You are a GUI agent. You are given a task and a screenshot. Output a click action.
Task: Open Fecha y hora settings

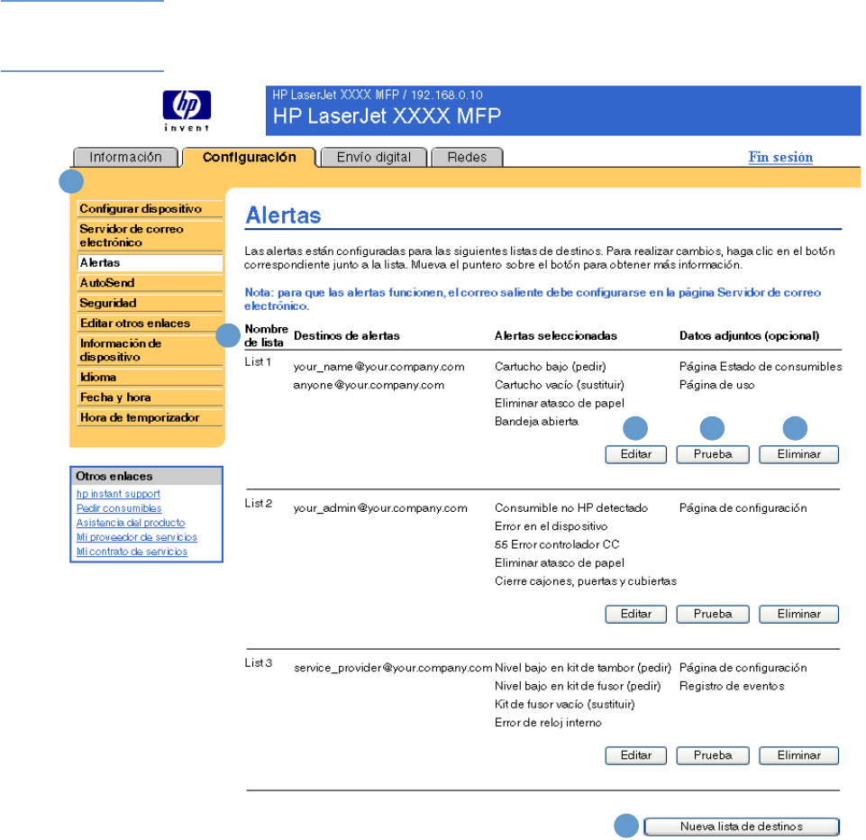(150, 397)
